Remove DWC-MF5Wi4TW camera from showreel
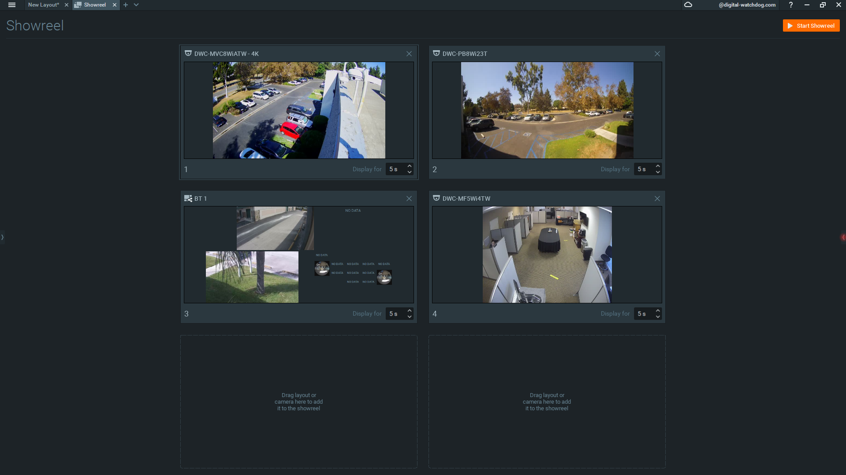The image size is (846, 475). pos(657,199)
